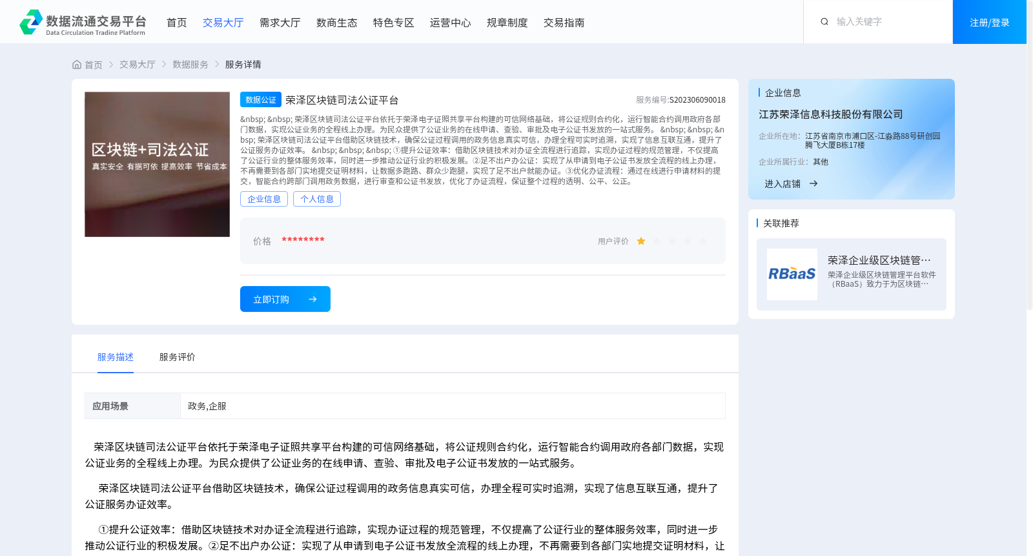Screen dimensions: 1033x556
Task: Click the 应用场景 table header cell
Action: tap(132, 406)
